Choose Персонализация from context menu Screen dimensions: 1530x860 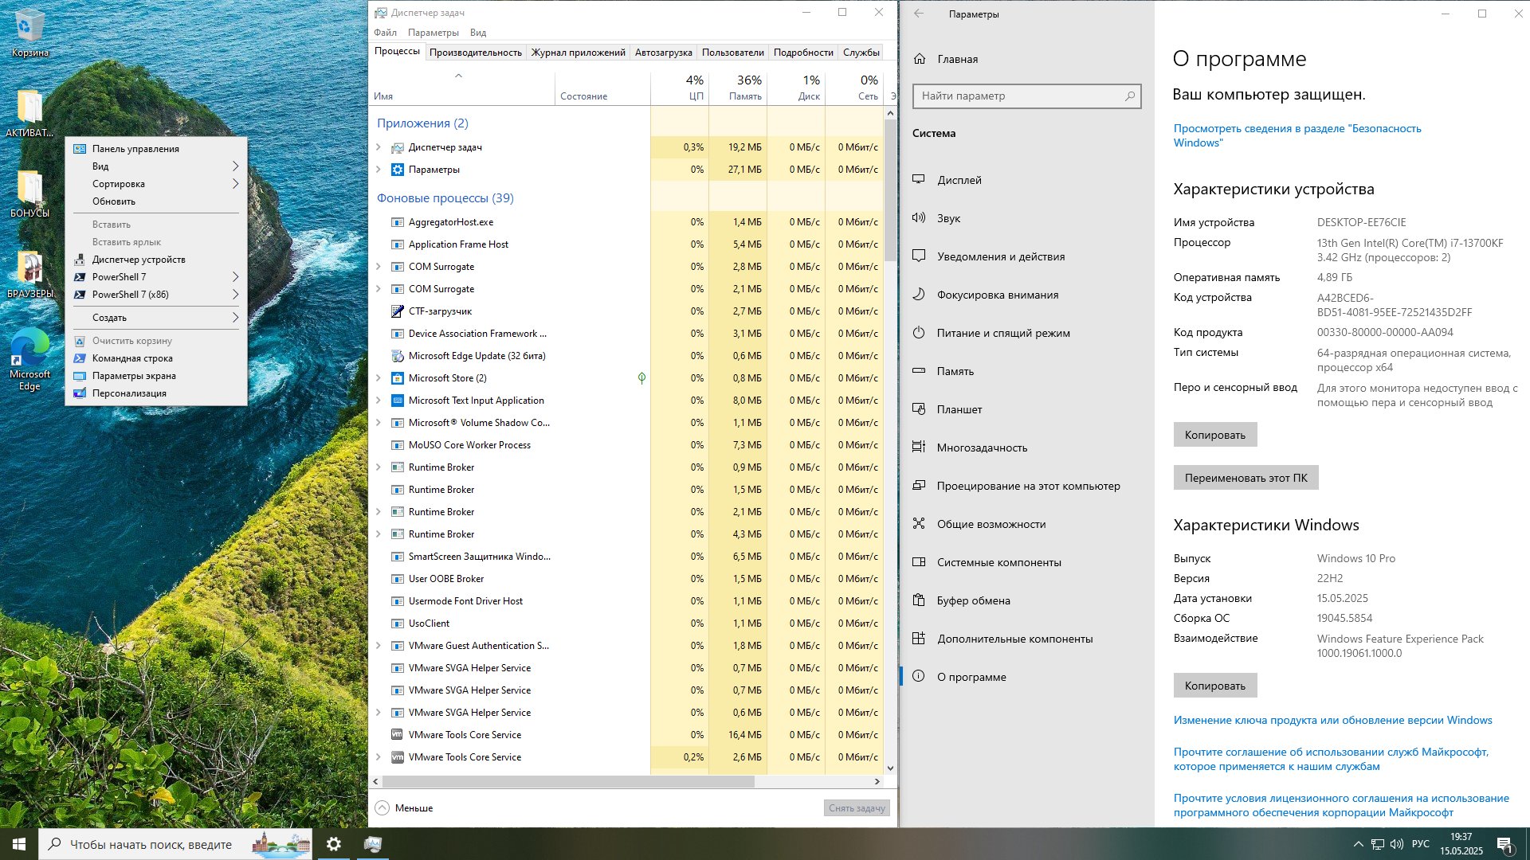[x=156, y=393]
